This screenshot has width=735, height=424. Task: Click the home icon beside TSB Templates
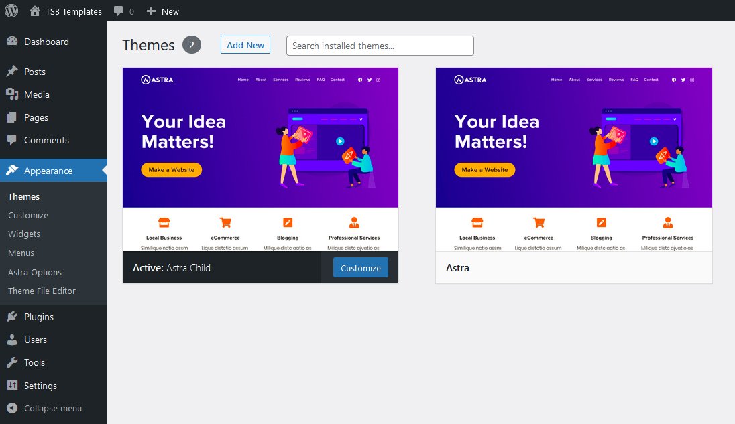click(x=35, y=11)
